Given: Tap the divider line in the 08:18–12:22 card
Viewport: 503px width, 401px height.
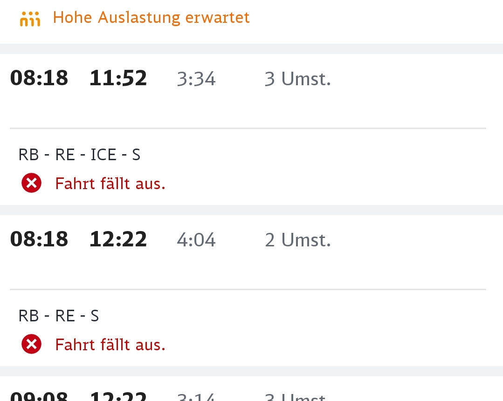Looking at the screenshot, I should coord(248,289).
